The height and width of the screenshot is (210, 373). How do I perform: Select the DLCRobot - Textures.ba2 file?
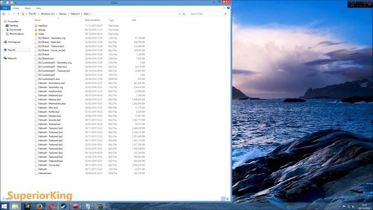tap(51, 46)
